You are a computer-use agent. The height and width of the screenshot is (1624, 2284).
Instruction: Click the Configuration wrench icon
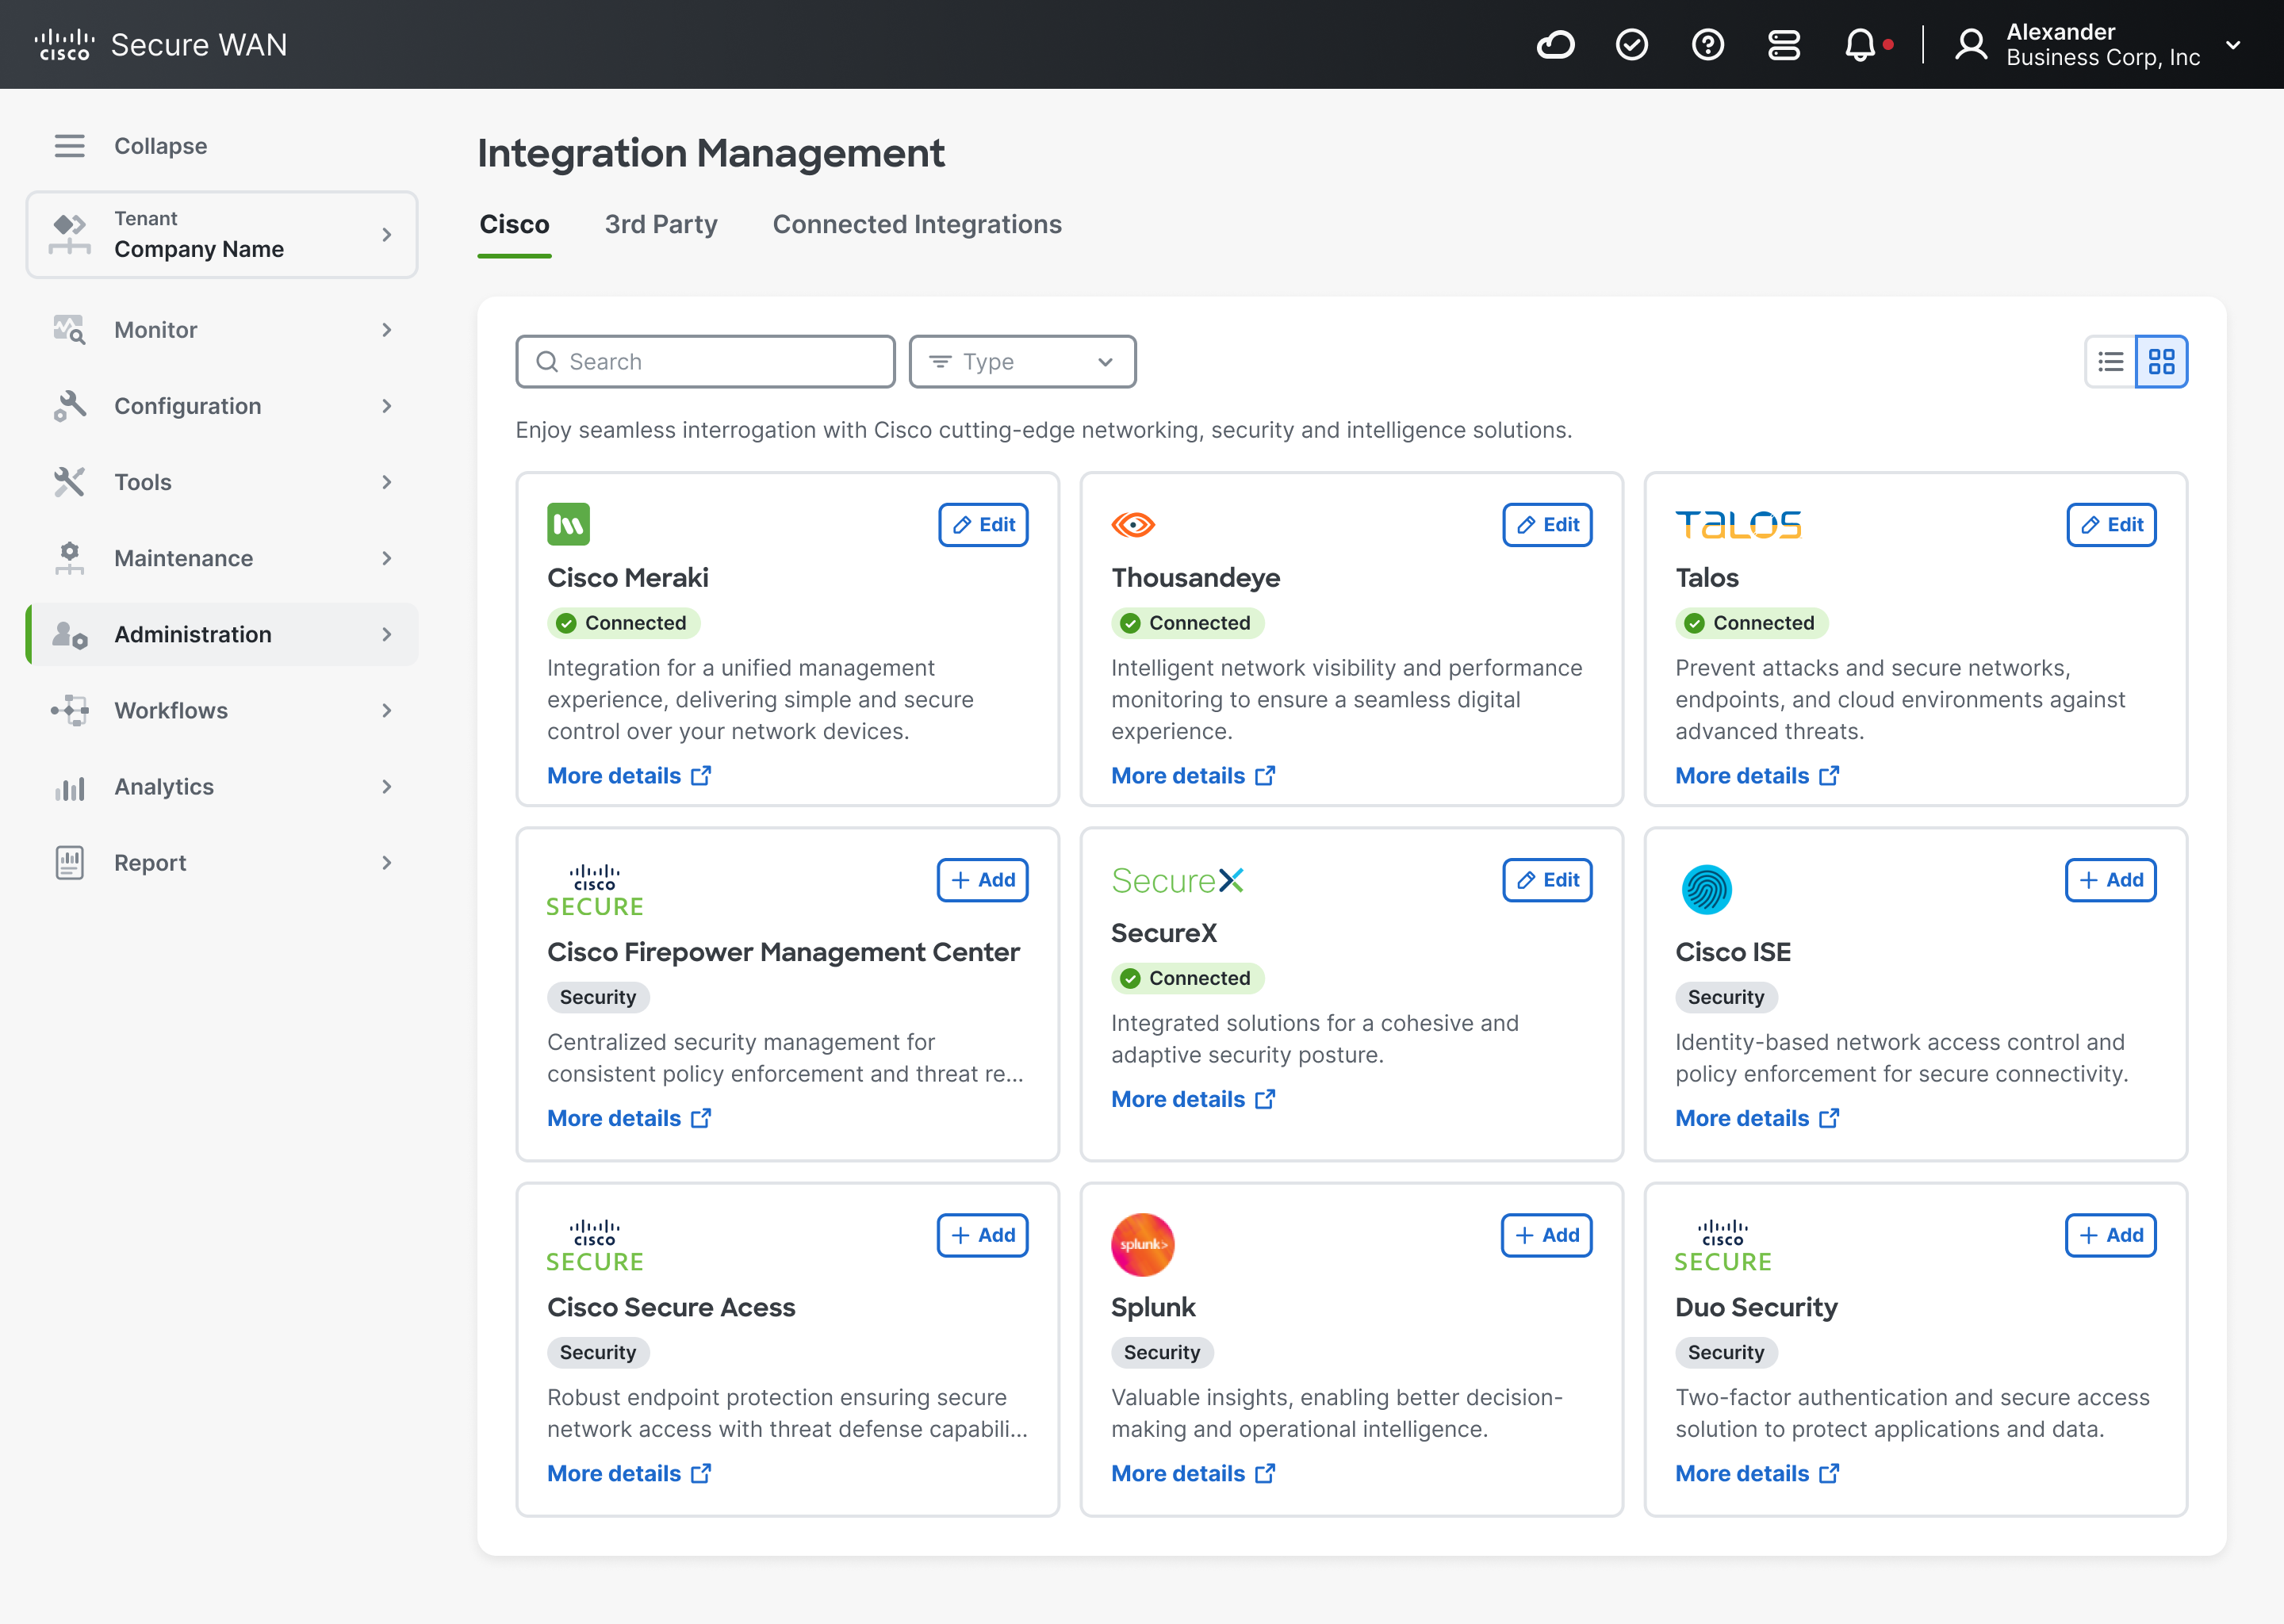point(69,406)
